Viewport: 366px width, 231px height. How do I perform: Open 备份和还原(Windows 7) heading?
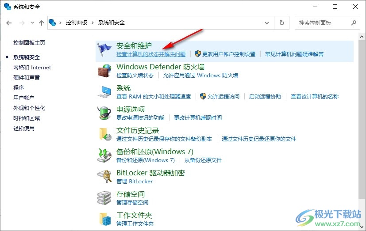pos(155,151)
